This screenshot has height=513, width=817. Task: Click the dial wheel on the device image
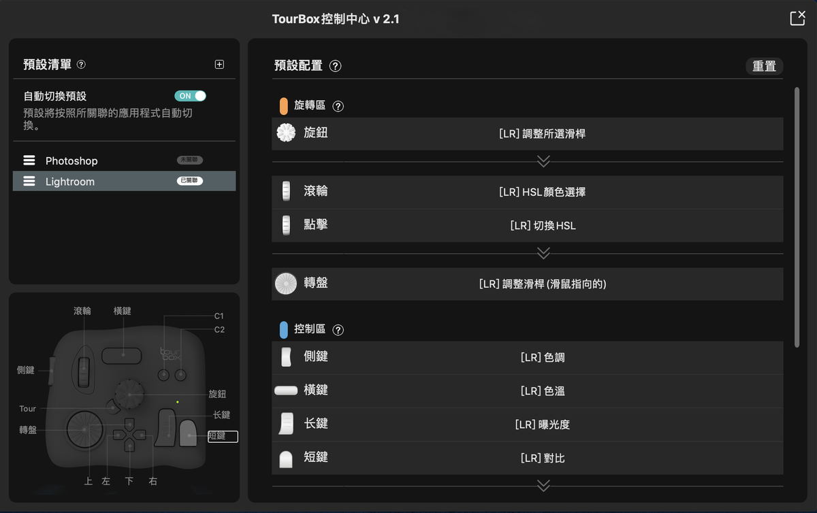[x=85, y=430]
